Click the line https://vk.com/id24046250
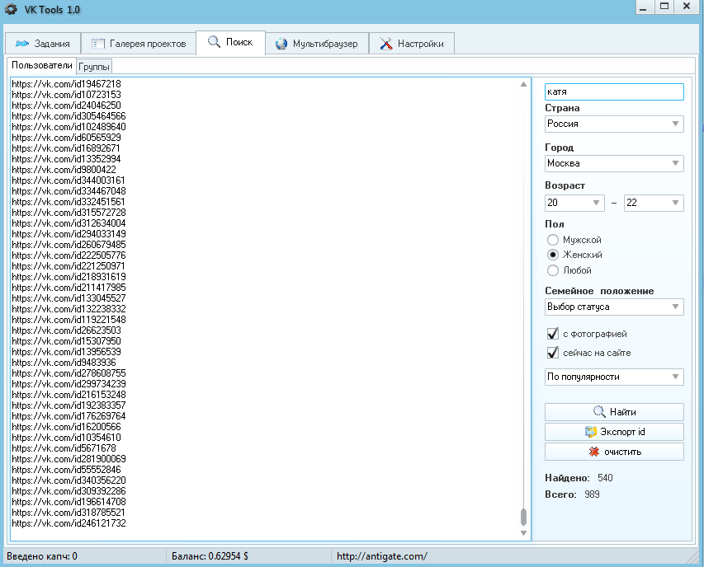Screen dimensions: 704x567 [67, 105]
